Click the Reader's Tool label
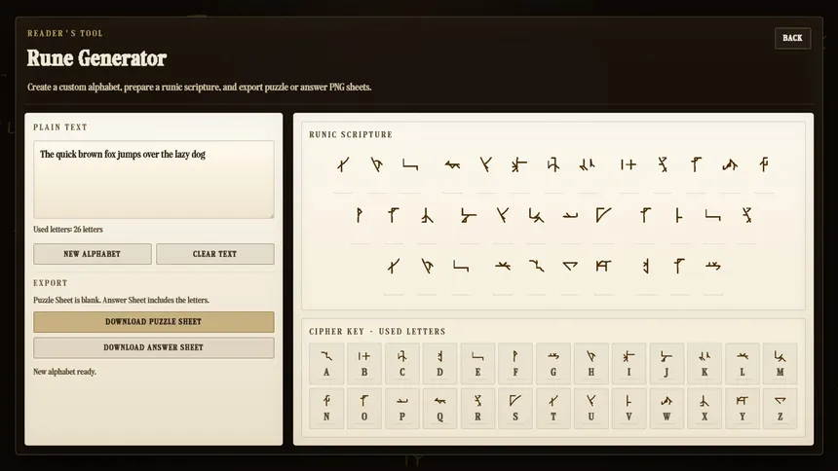Image resolution: width=838 pixels, height=471 pixels. (x=65, y=33)
